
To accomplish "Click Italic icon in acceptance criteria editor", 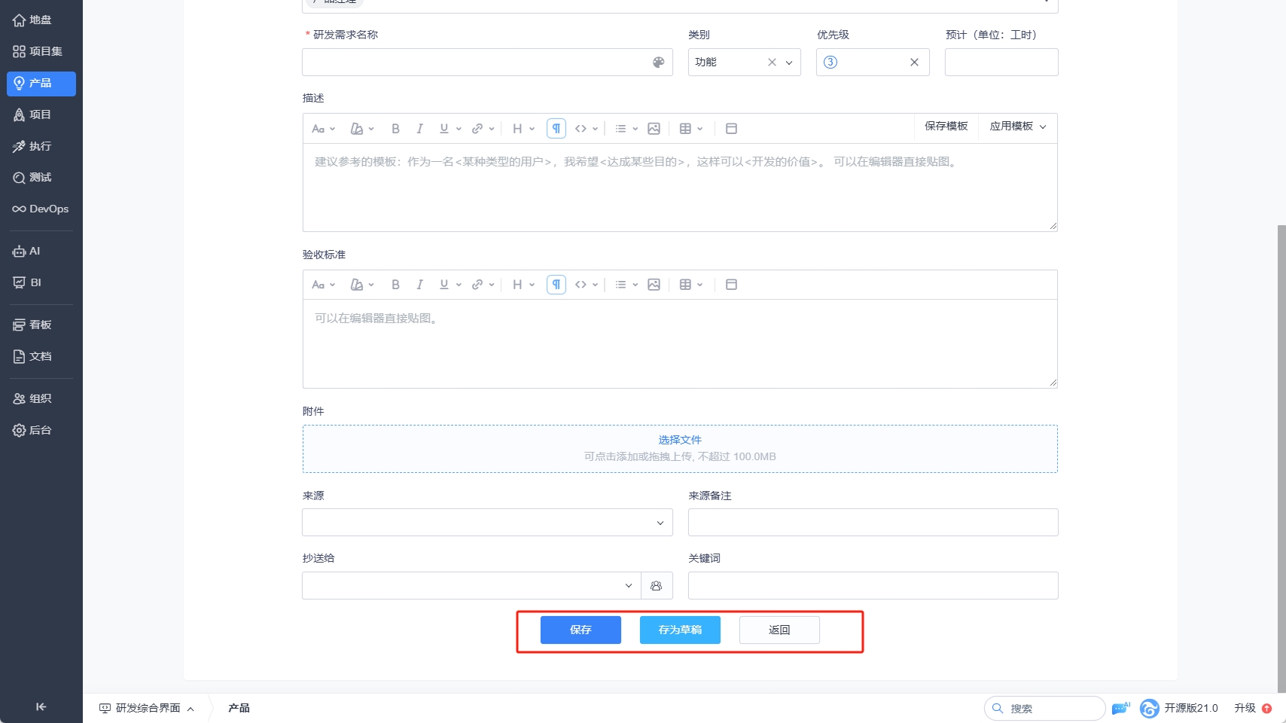I will pyautogui.click(x=419, y=285).
